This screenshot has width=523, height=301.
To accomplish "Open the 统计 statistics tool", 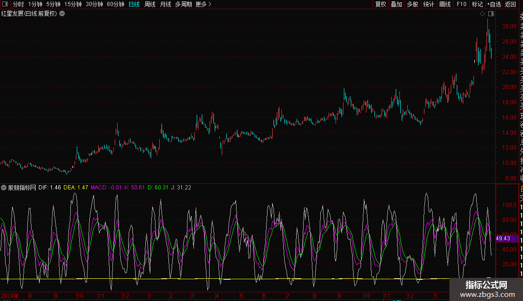I will click(429, 4).
